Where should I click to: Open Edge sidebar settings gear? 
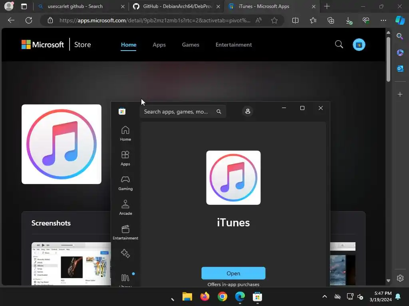pyautogui.click(x=400, y=278)
